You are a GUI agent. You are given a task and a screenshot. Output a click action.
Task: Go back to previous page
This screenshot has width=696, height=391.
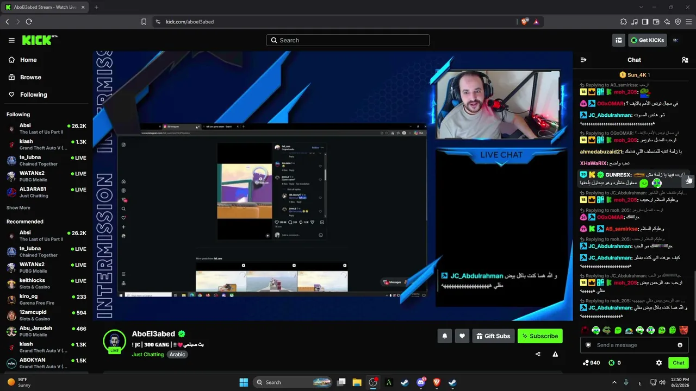point(7,22)
